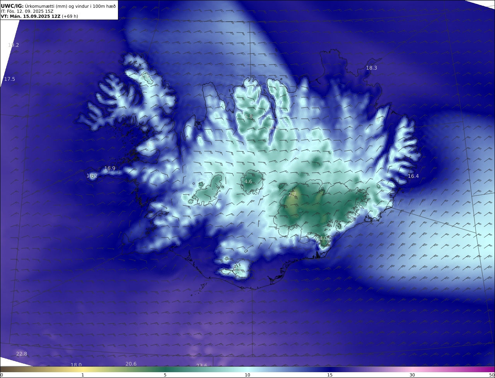Click the 15 tick on the color scale
This screenshot has height=378, width=495.
330,375
